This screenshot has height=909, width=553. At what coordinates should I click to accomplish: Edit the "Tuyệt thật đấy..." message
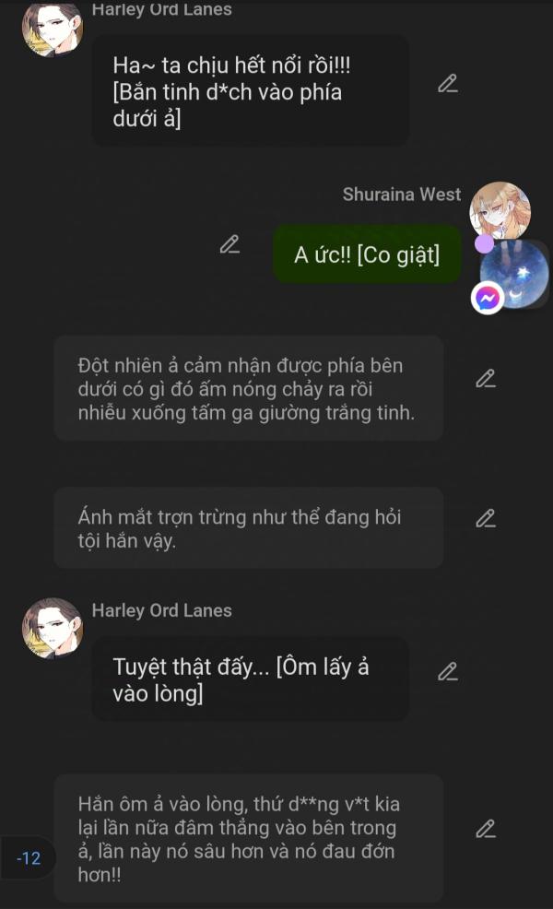448,671
